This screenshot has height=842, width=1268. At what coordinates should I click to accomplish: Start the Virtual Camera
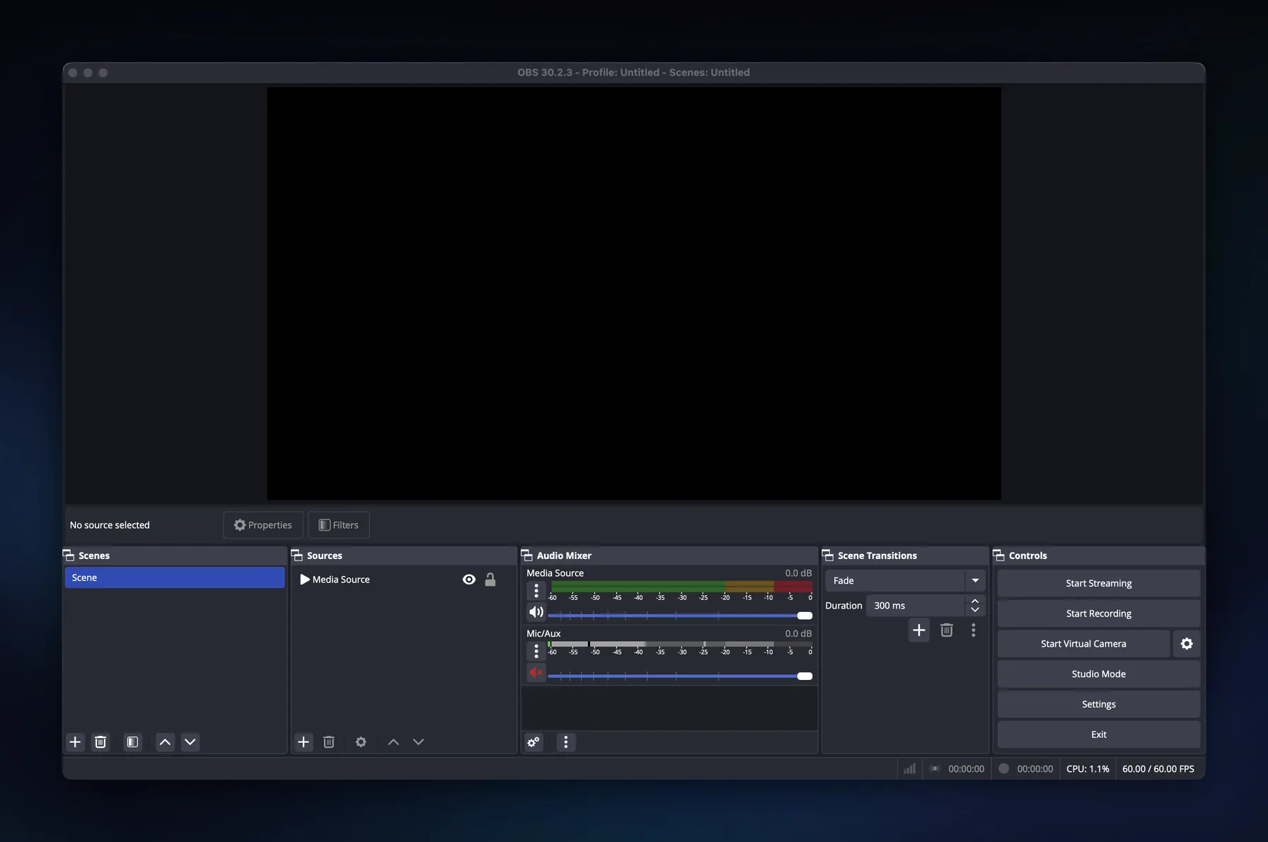(x=1083, y=643)
